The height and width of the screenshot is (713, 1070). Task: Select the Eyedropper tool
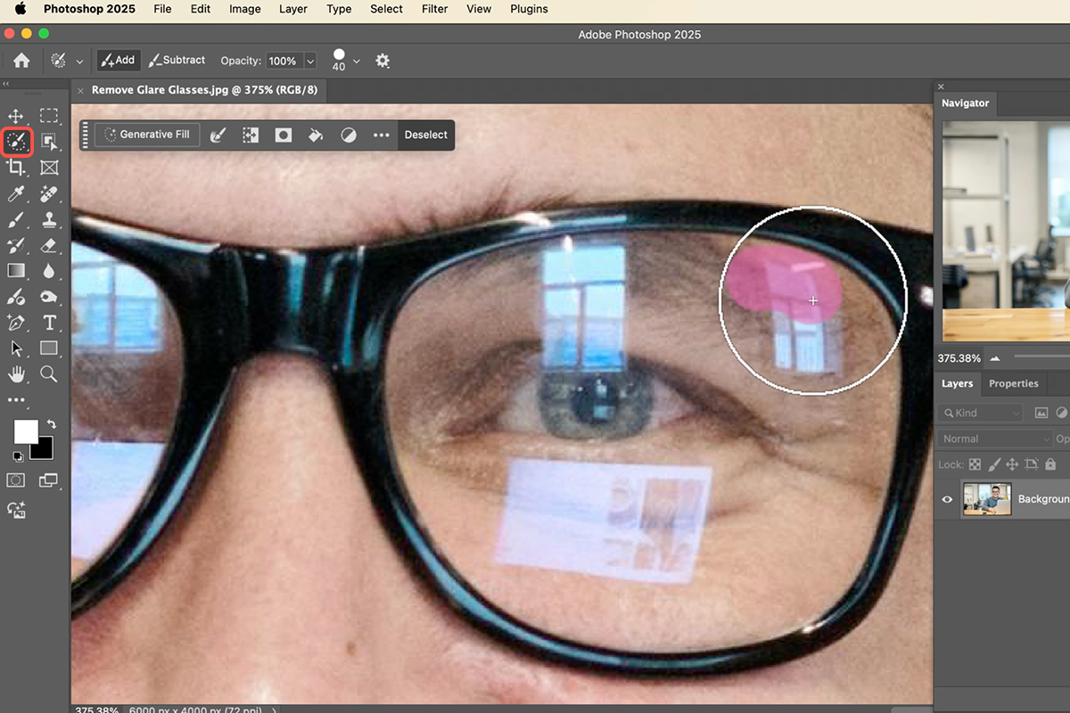click(16, 193)
